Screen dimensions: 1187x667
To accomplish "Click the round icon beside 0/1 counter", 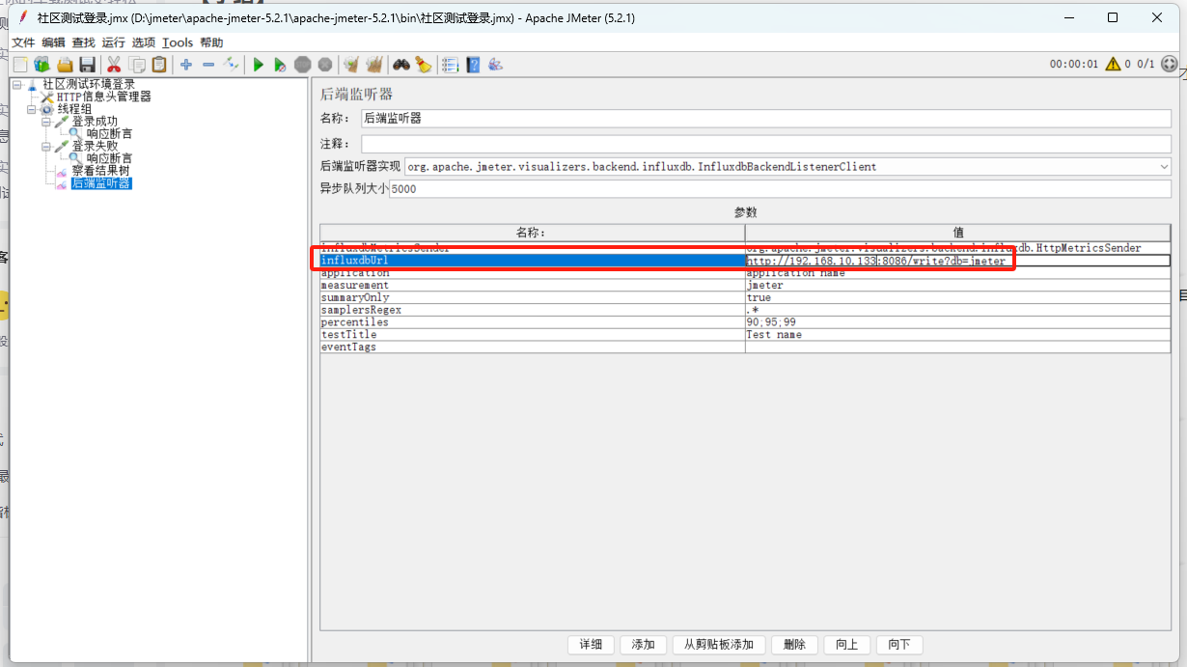I will pos(1169,65).
